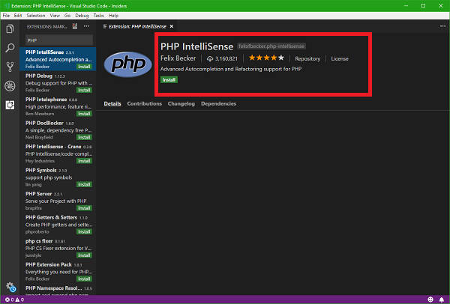Install PHP IntelliSense from details page
Screen dimensions: 450x304
tap(169, 79)
